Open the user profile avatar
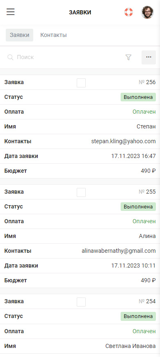The height and width of the screenshot is (357, 160). (x=147, y=12)
